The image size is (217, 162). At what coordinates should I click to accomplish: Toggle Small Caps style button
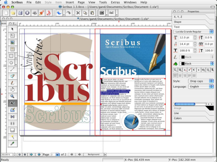click(199, 70)
